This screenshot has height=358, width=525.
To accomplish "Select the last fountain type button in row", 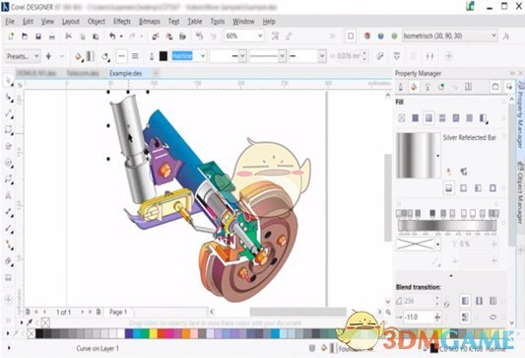I will (492, 188).
